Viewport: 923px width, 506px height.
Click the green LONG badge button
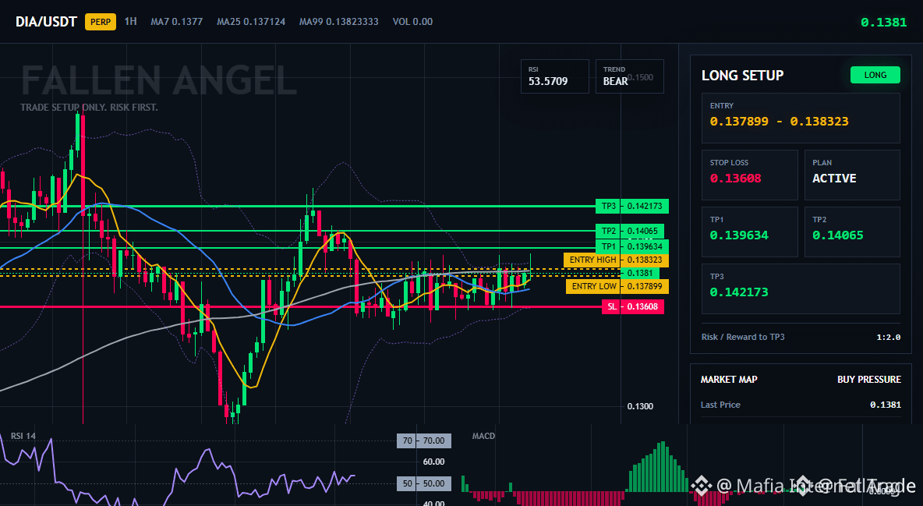[875, 75]
